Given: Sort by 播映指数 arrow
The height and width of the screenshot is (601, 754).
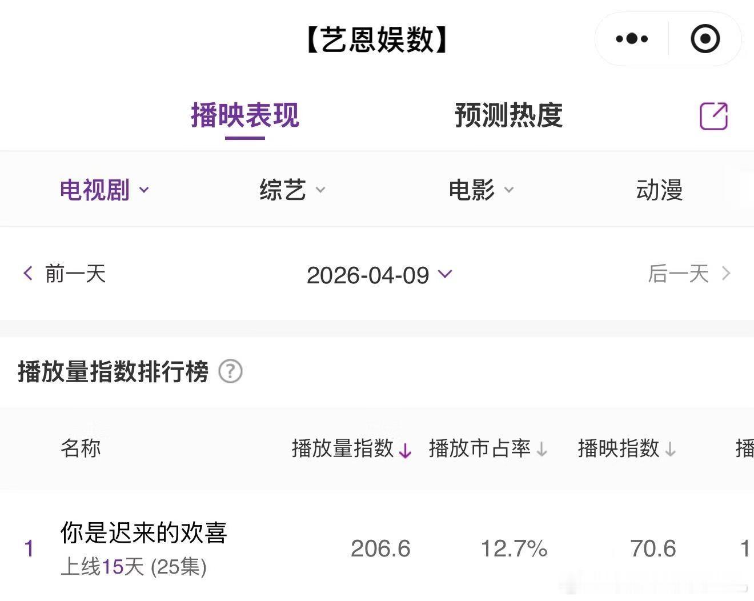Looking at the screenshot, I should tap(671, 450).
